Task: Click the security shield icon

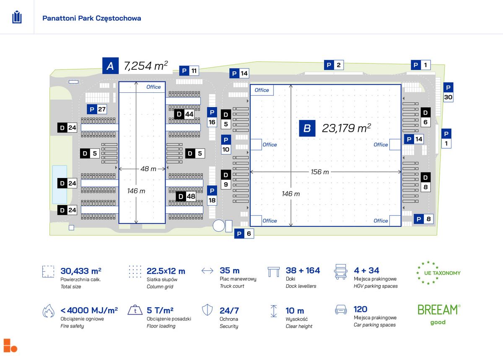Action: pos(207,311)
